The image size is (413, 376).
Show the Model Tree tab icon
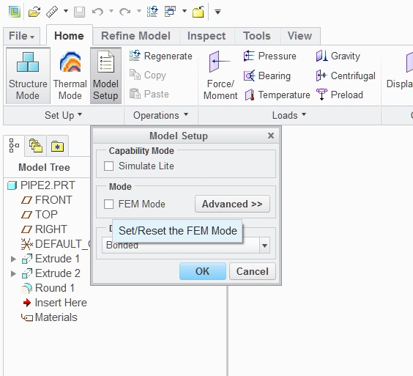14,146
